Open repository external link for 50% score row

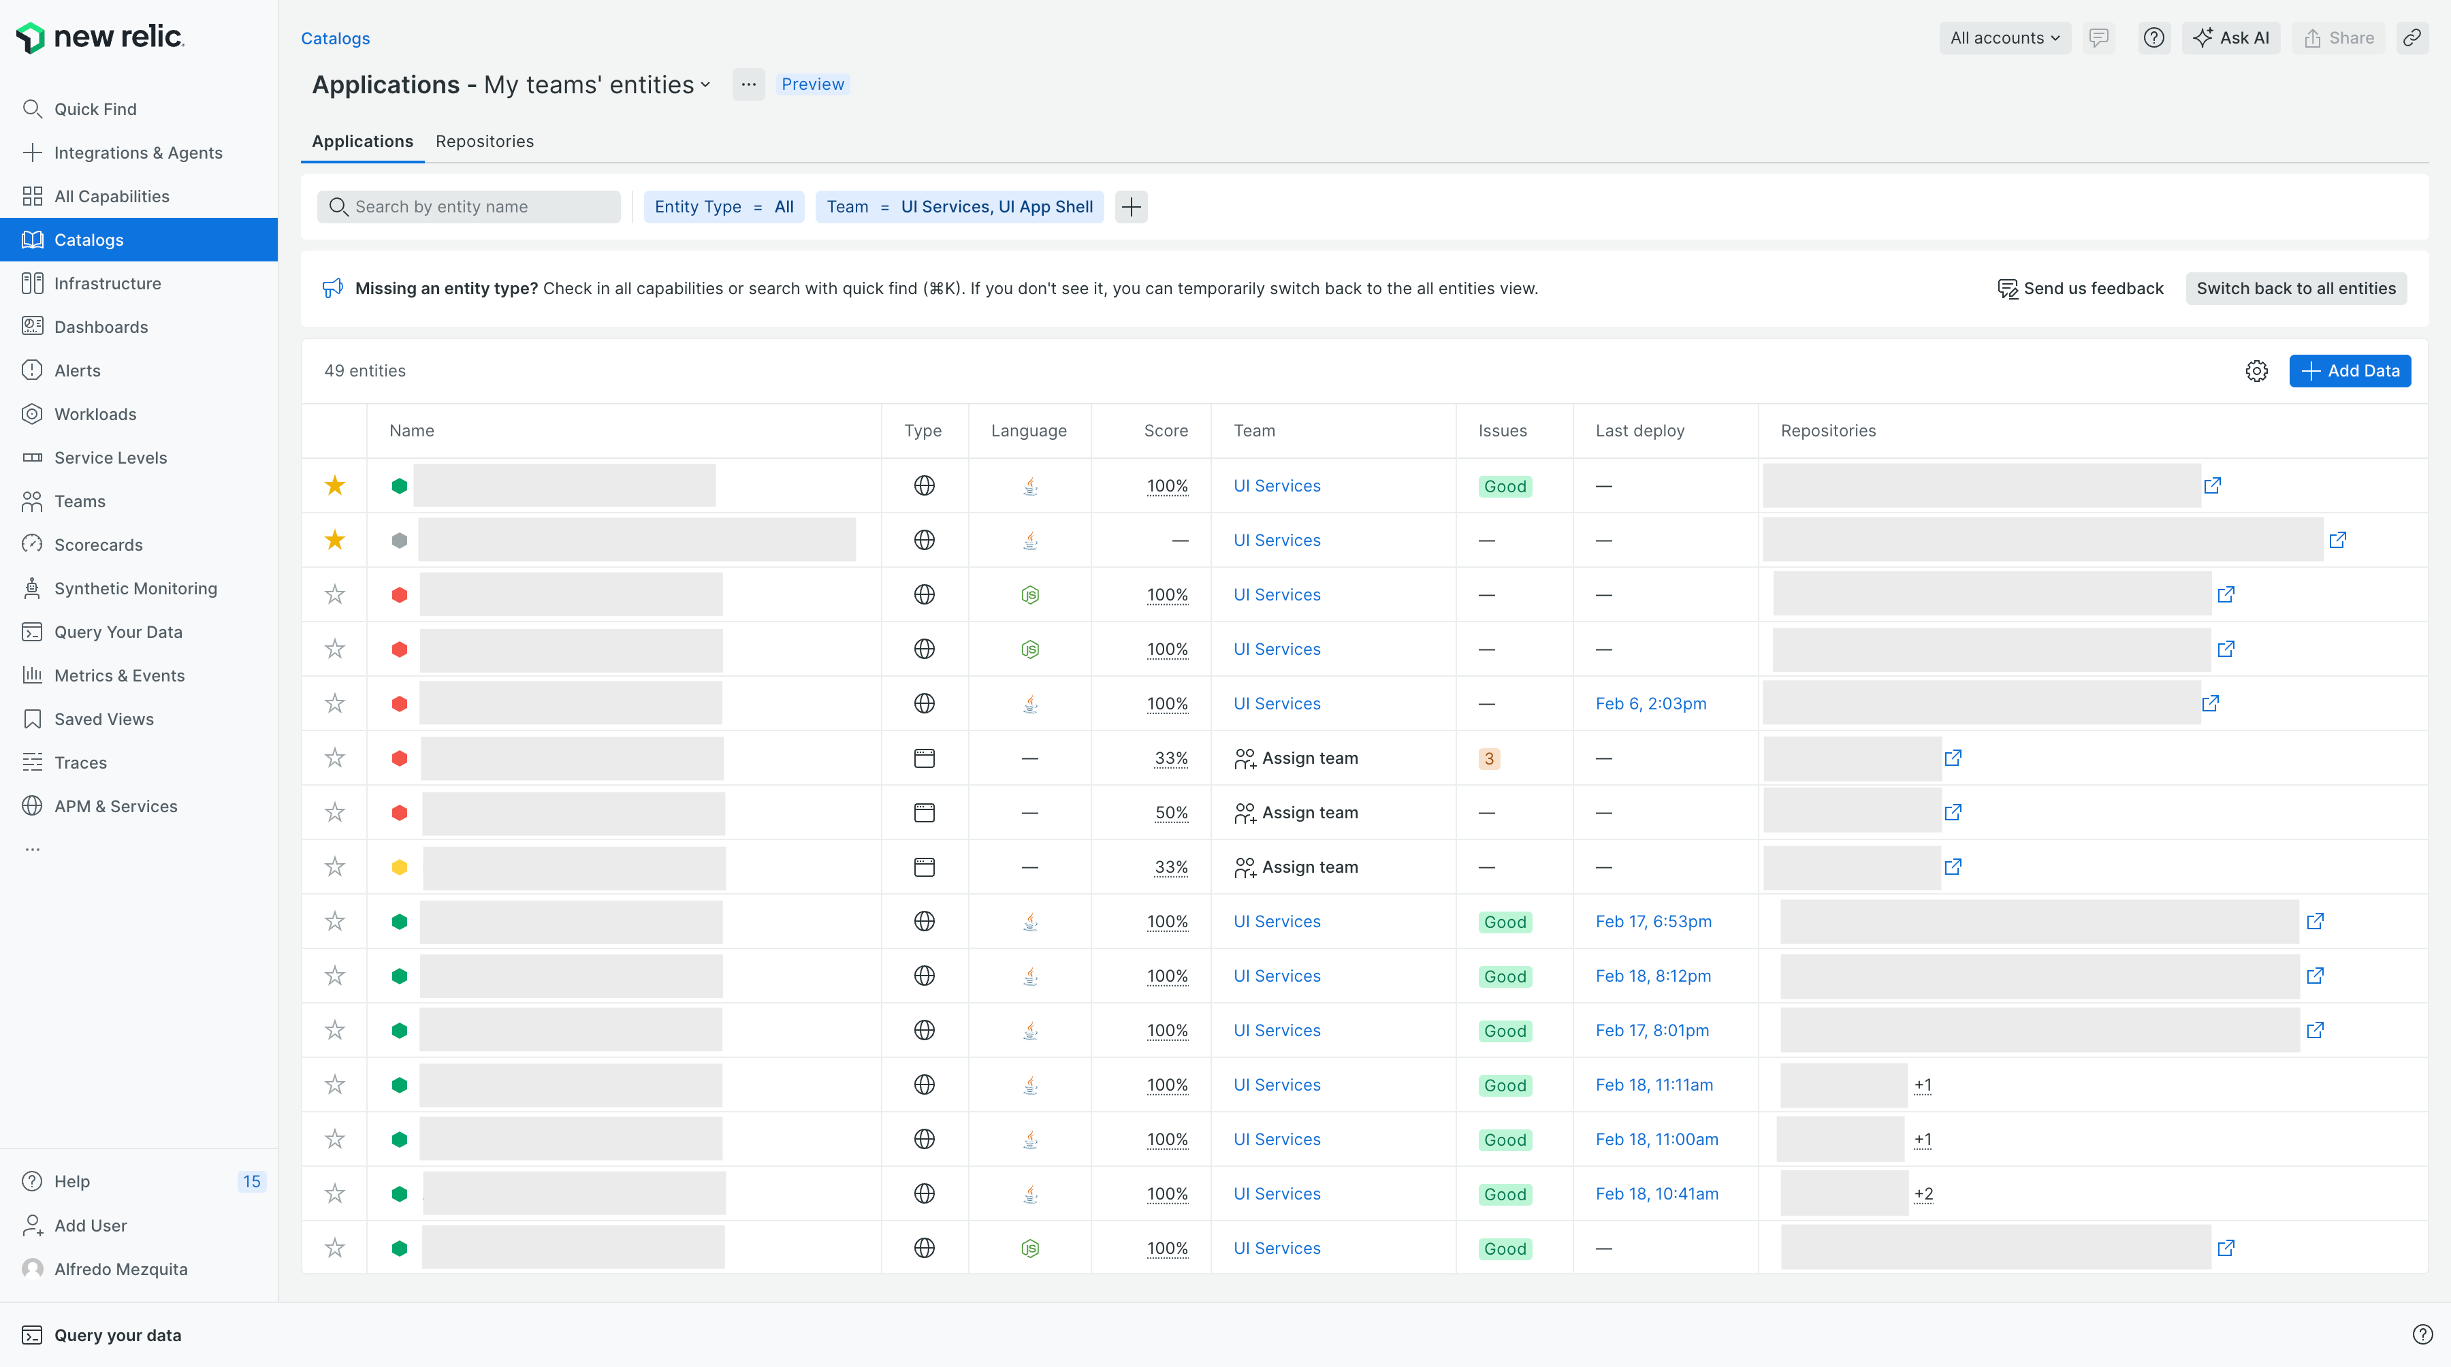pyautogui.click(x=1953, y=812)
